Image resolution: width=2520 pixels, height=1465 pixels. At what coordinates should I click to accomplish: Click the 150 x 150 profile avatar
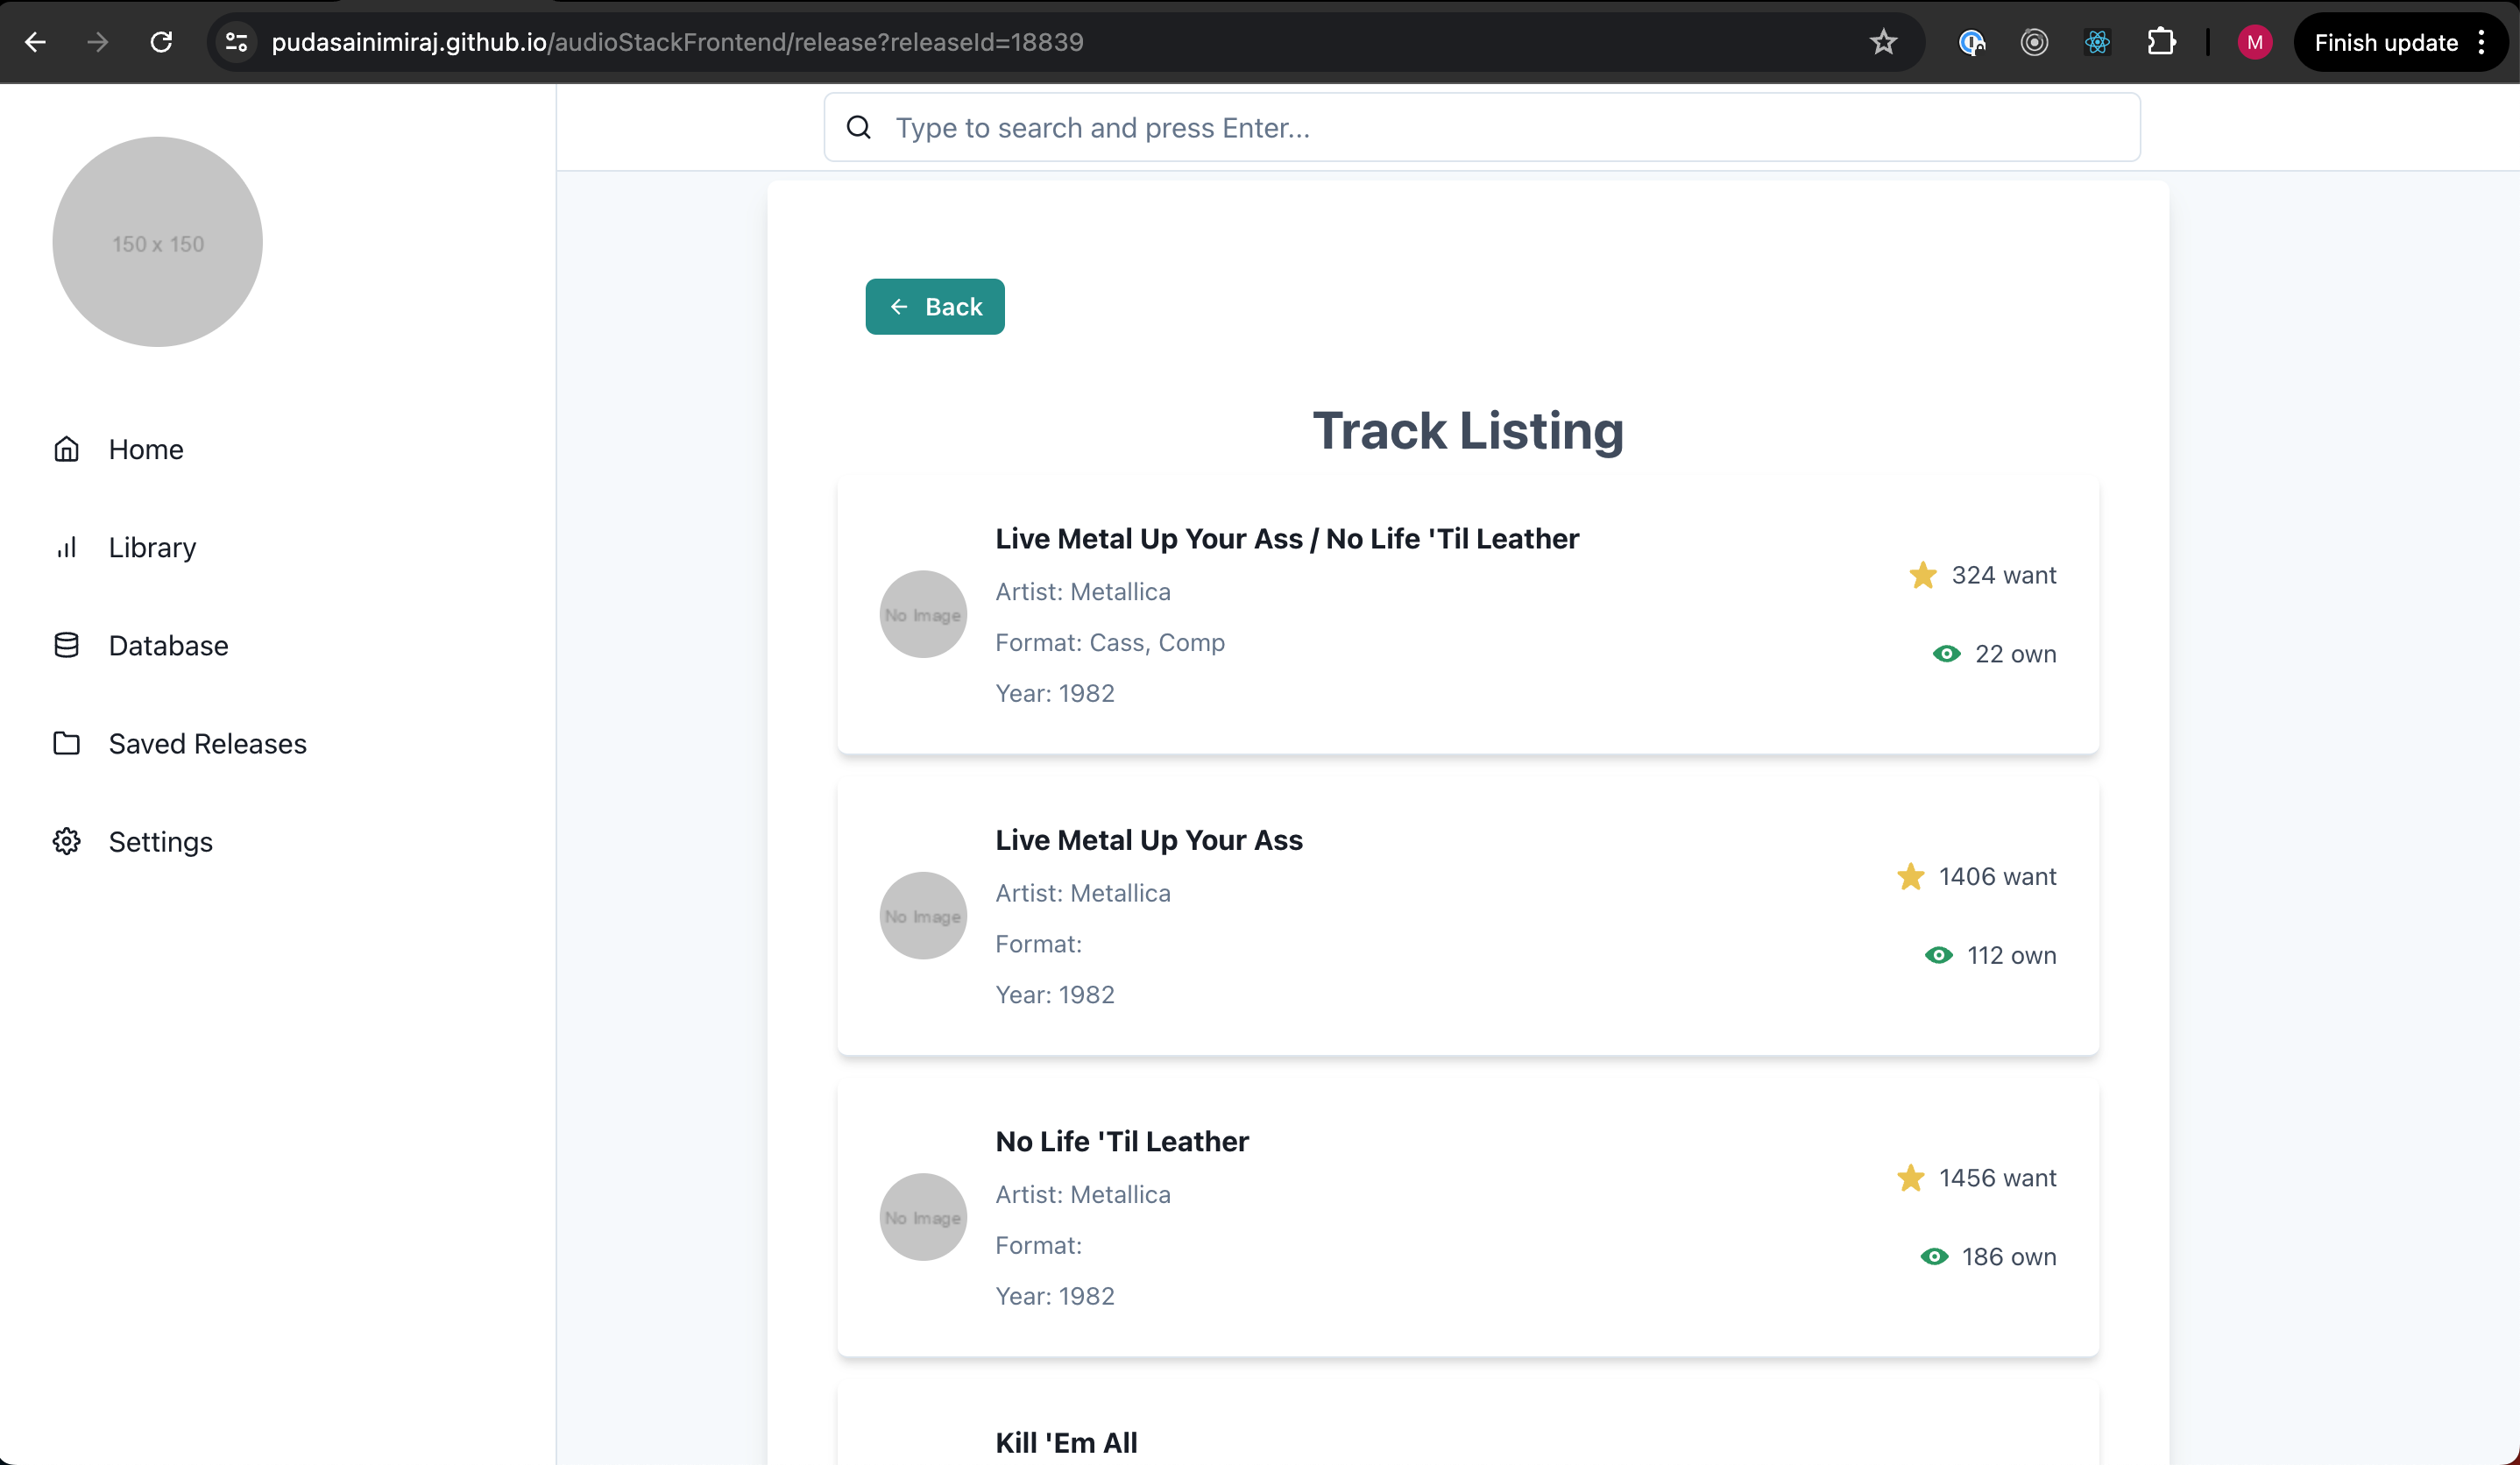[x=158, y=243]
